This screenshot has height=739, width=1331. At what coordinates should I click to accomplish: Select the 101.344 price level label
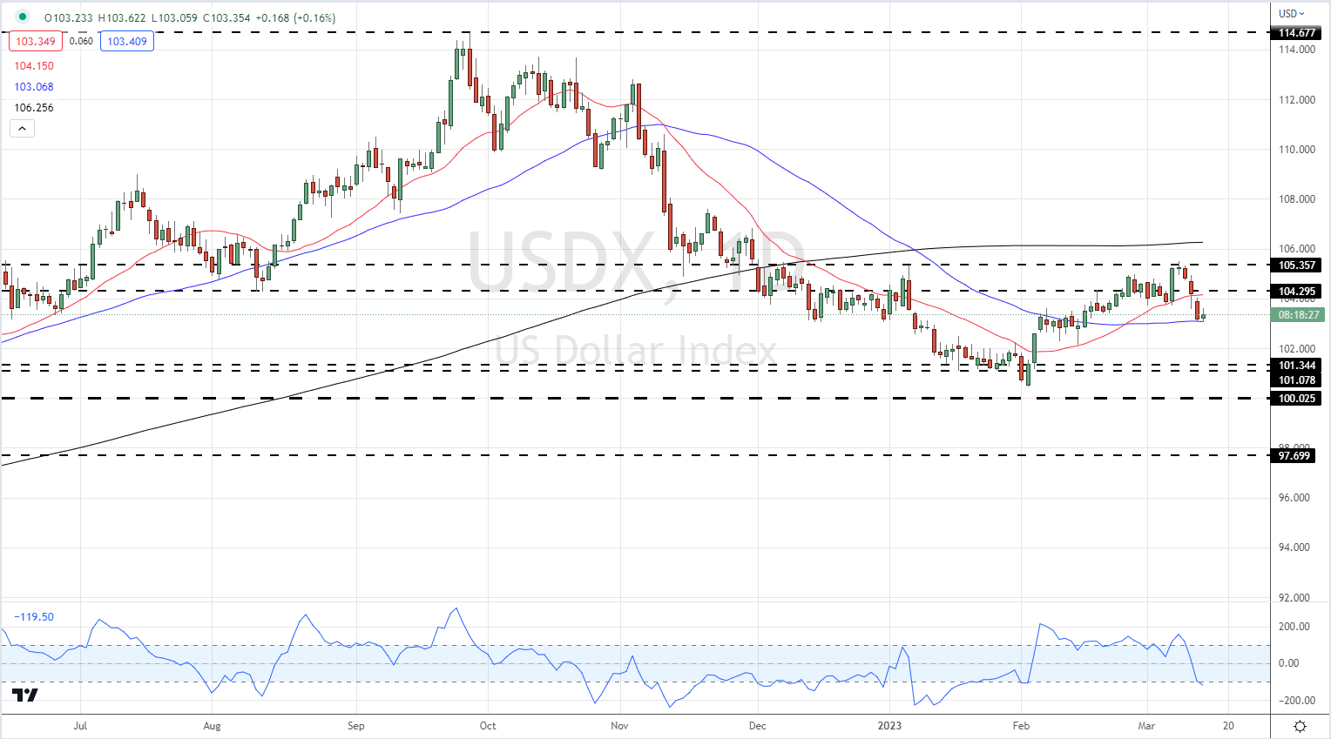pyautogui.click(x=1297, y=366)
